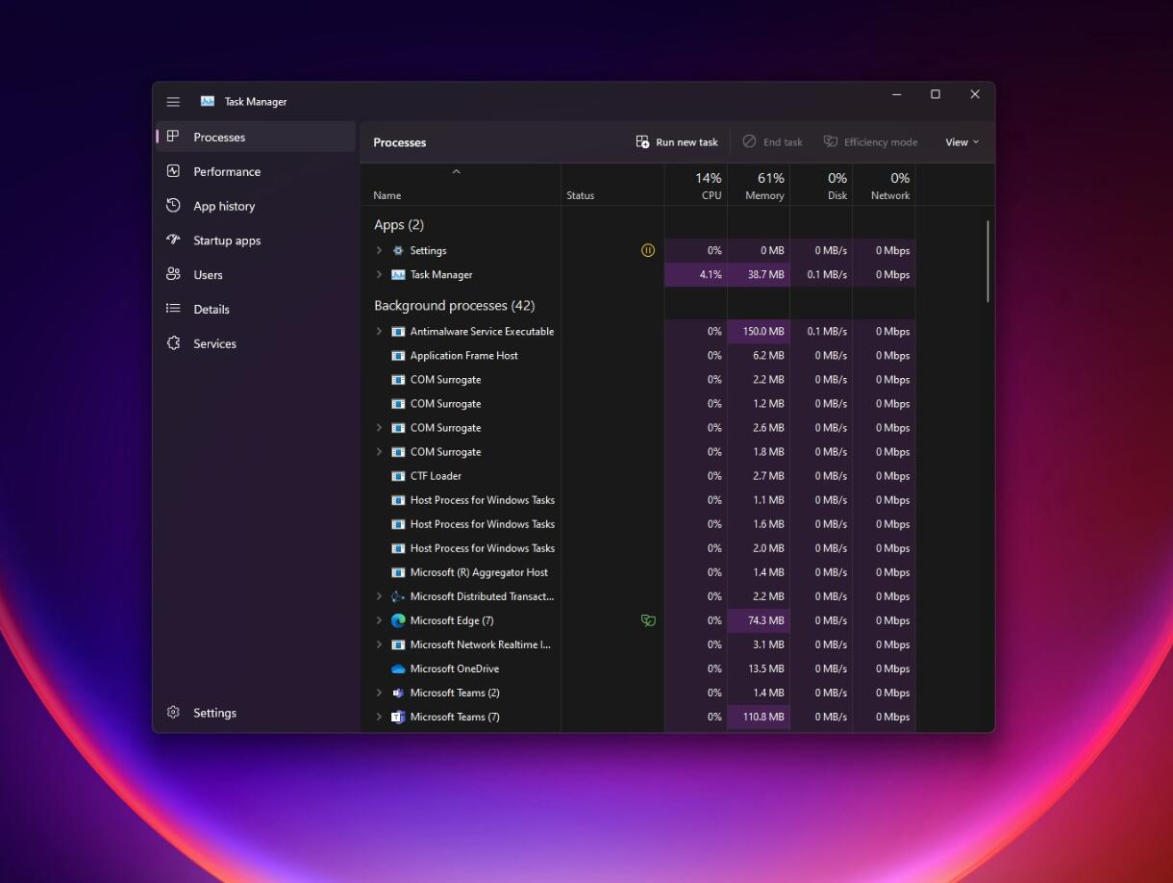Expand the COM Surrogate row using 2.6 MB
Image resolution: width=1173 pixels, height=883 pixels.
click(379, 428)
